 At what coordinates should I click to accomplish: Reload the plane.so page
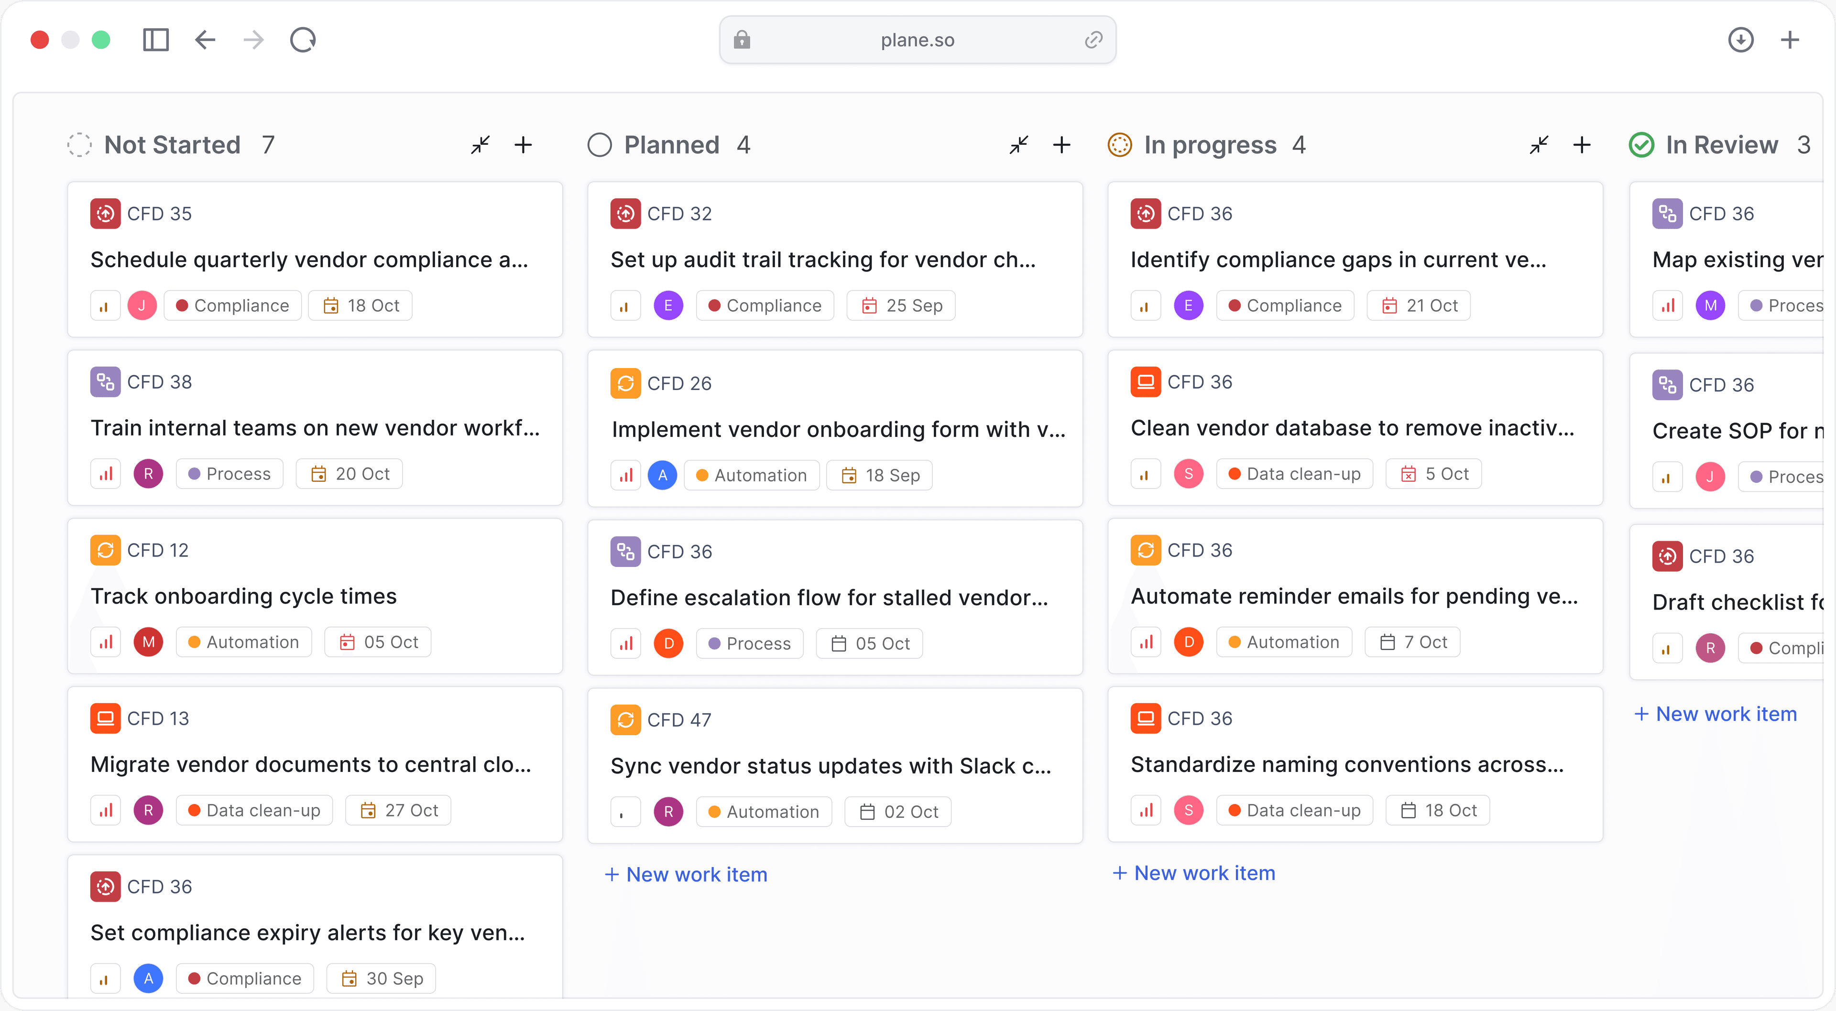[303, 40]
